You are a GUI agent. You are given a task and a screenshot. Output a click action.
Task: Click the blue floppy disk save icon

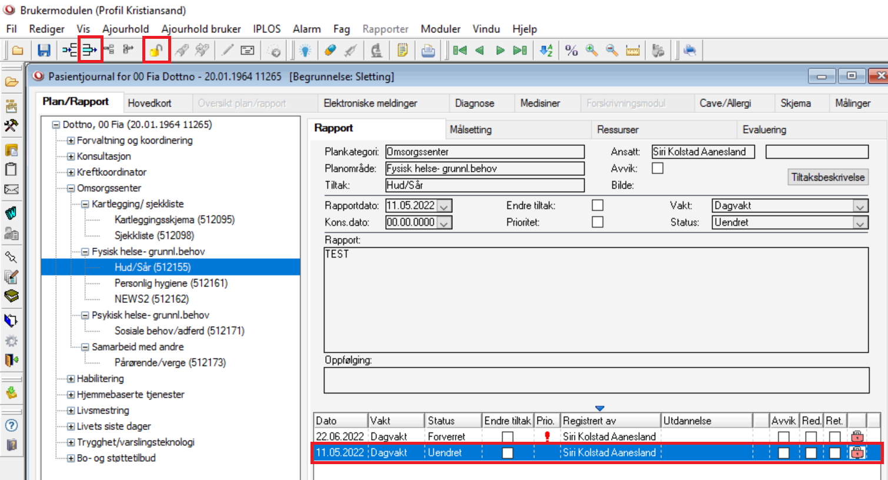[x=44, y=51]
